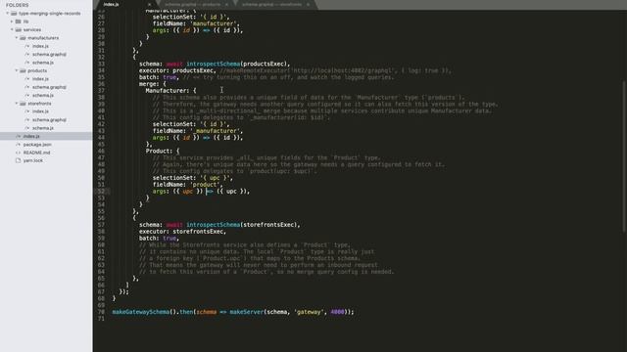Click 'Manufacturer: {' on line 37
Image resolution: width=627 pixels, height=352 pixels.
coord(170,91)
